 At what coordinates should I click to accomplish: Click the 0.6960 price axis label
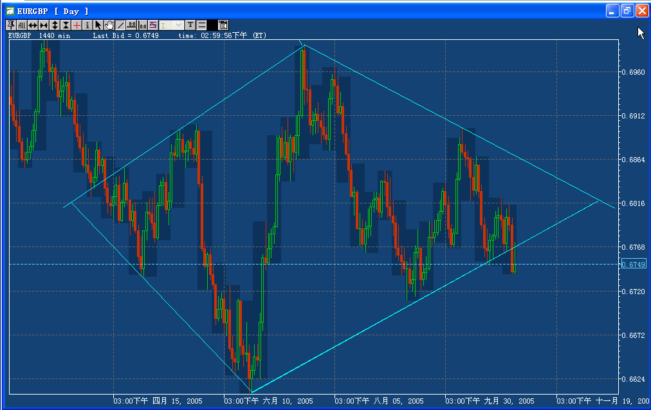pyautogui.click(x=634, y=72)
